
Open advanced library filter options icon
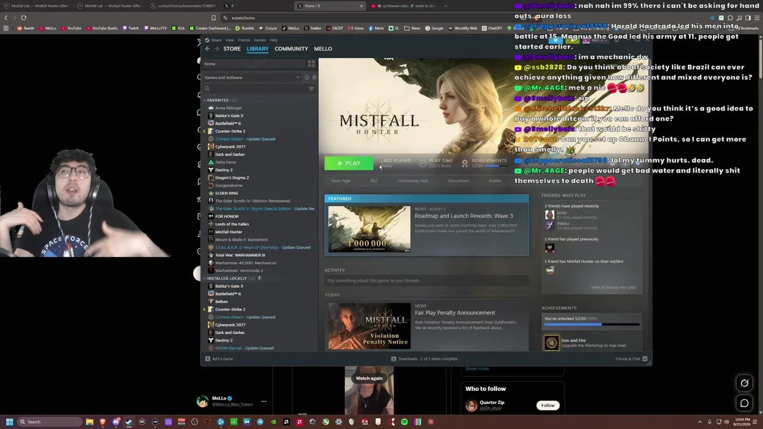click(311, 89)
